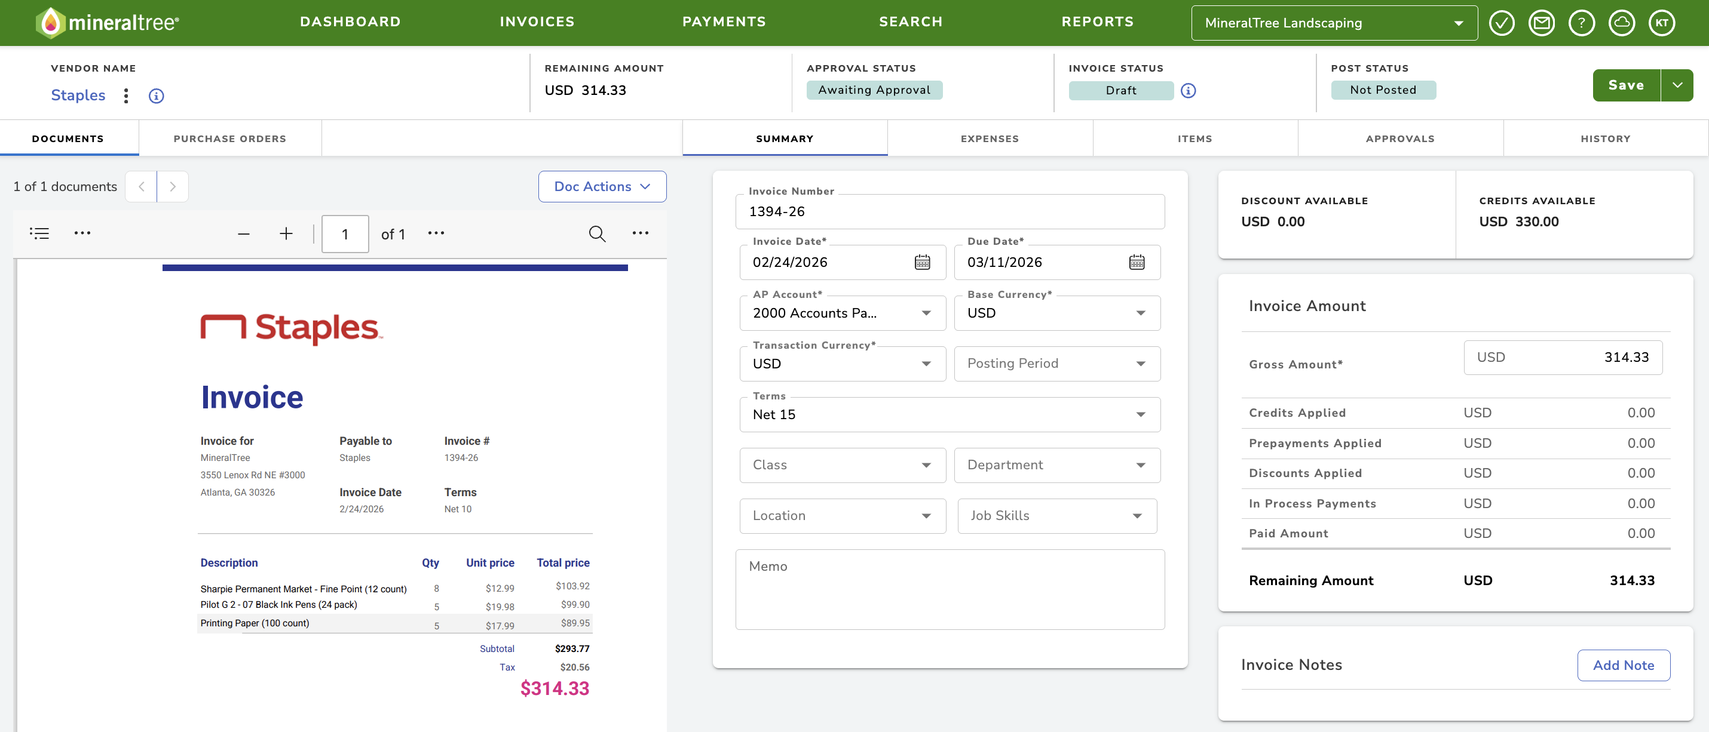Click the Credits Available USD 330.00 value

pos(1519,222)
